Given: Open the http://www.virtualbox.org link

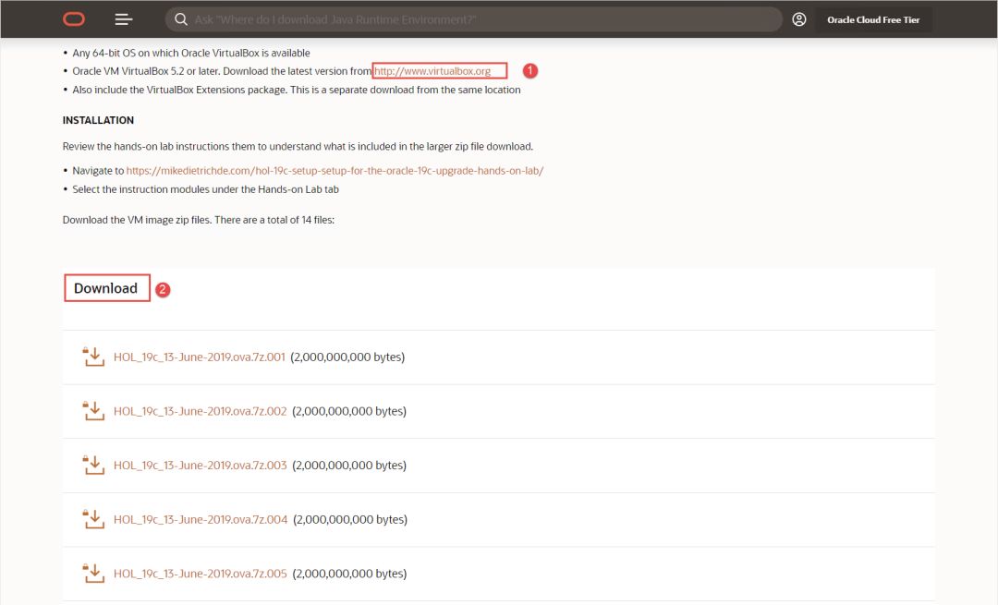Looking at the screenshot, I should pos(432,71).
